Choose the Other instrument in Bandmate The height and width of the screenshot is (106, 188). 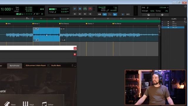(48, 104)
